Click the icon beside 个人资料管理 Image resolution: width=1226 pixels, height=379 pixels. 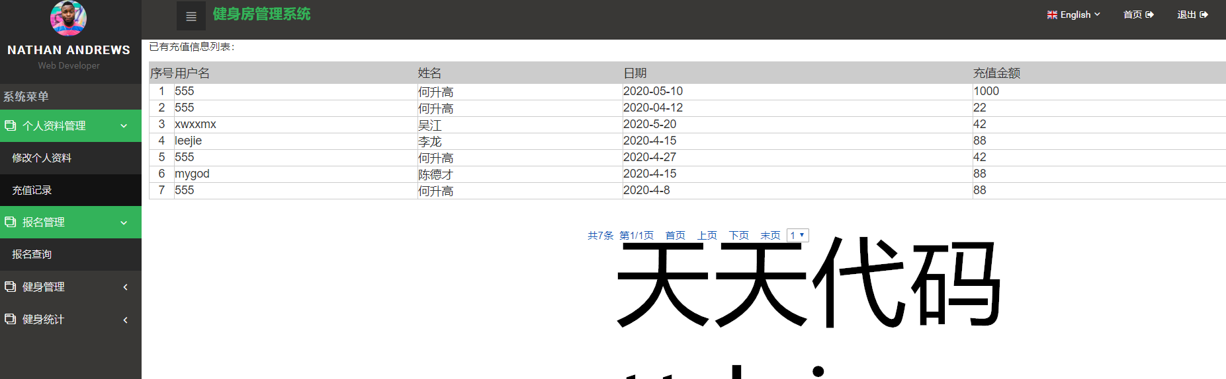click(11, 125)
